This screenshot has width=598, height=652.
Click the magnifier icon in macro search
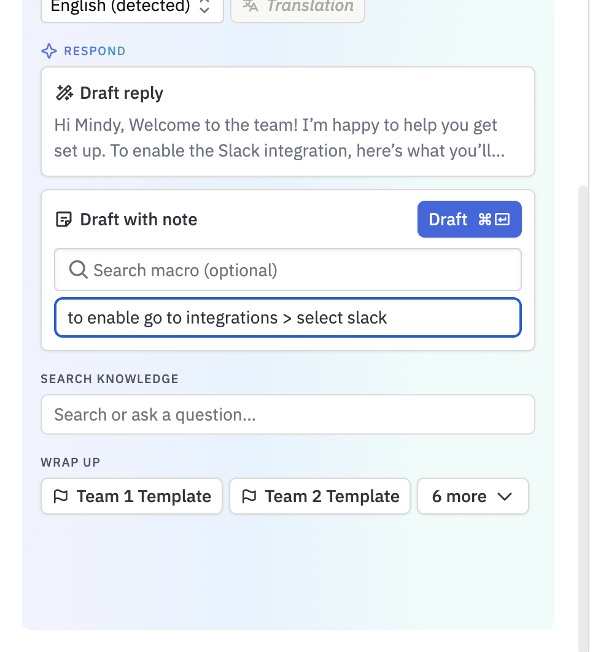pos(78,270)
